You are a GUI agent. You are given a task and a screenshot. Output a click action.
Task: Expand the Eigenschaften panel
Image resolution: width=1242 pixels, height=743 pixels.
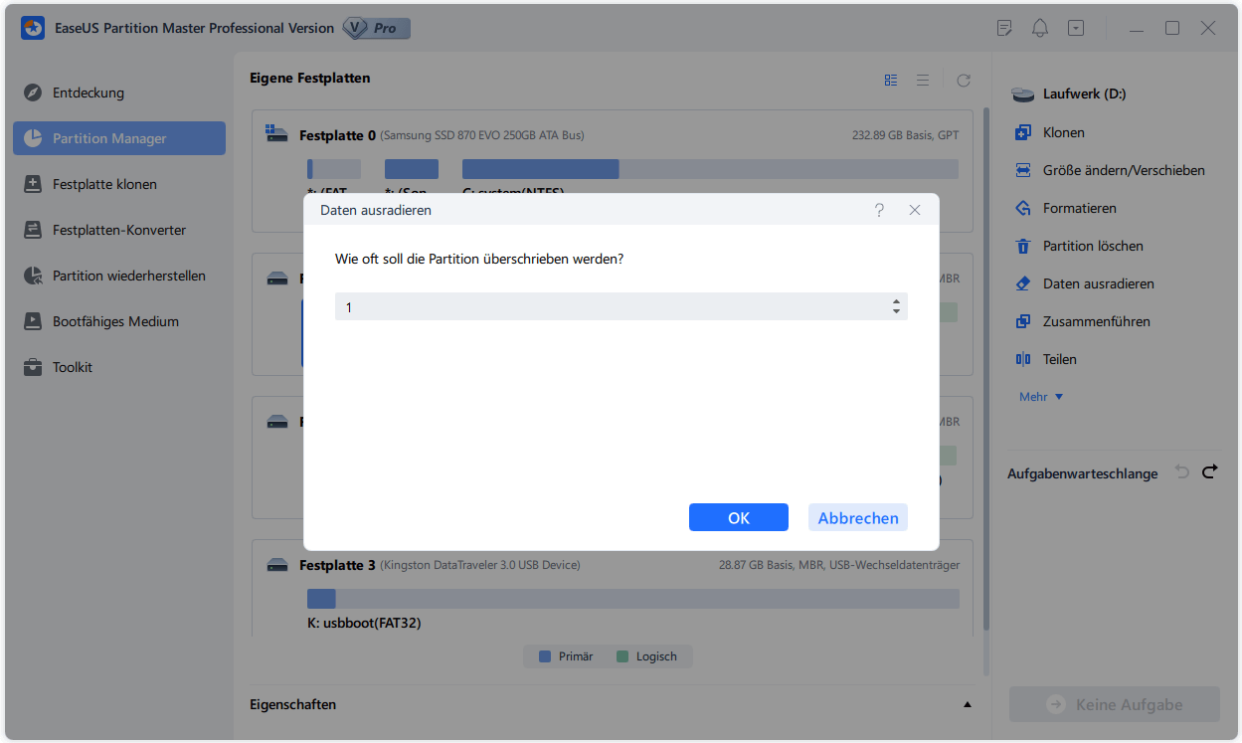click(x=968, y=704)
